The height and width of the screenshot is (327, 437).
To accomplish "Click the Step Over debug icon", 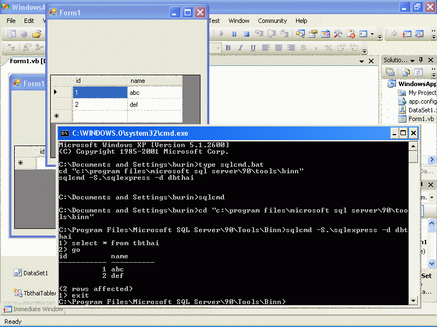I will click(x=271, y=34).
